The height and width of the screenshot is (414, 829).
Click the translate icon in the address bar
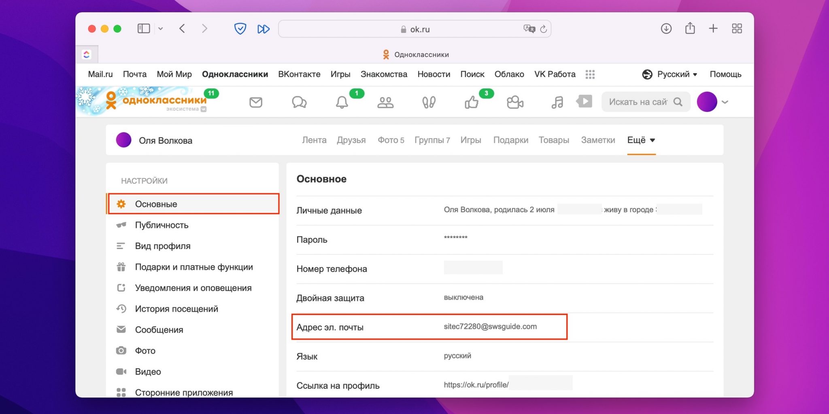click(x=529, y=29)
